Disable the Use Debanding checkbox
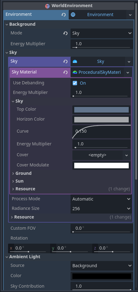This screenshot has height=292, width=138. point(75,83)
